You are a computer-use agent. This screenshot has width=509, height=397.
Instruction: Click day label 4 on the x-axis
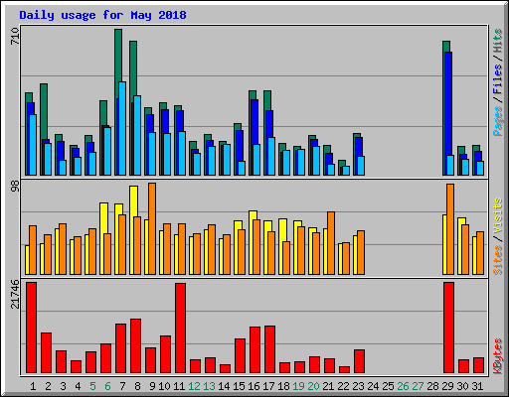point(78,386)
